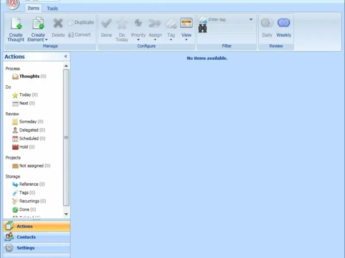Click the "No items available." message
The width and height of the screenshot is (345, 258).
click(x=207, y=58)
